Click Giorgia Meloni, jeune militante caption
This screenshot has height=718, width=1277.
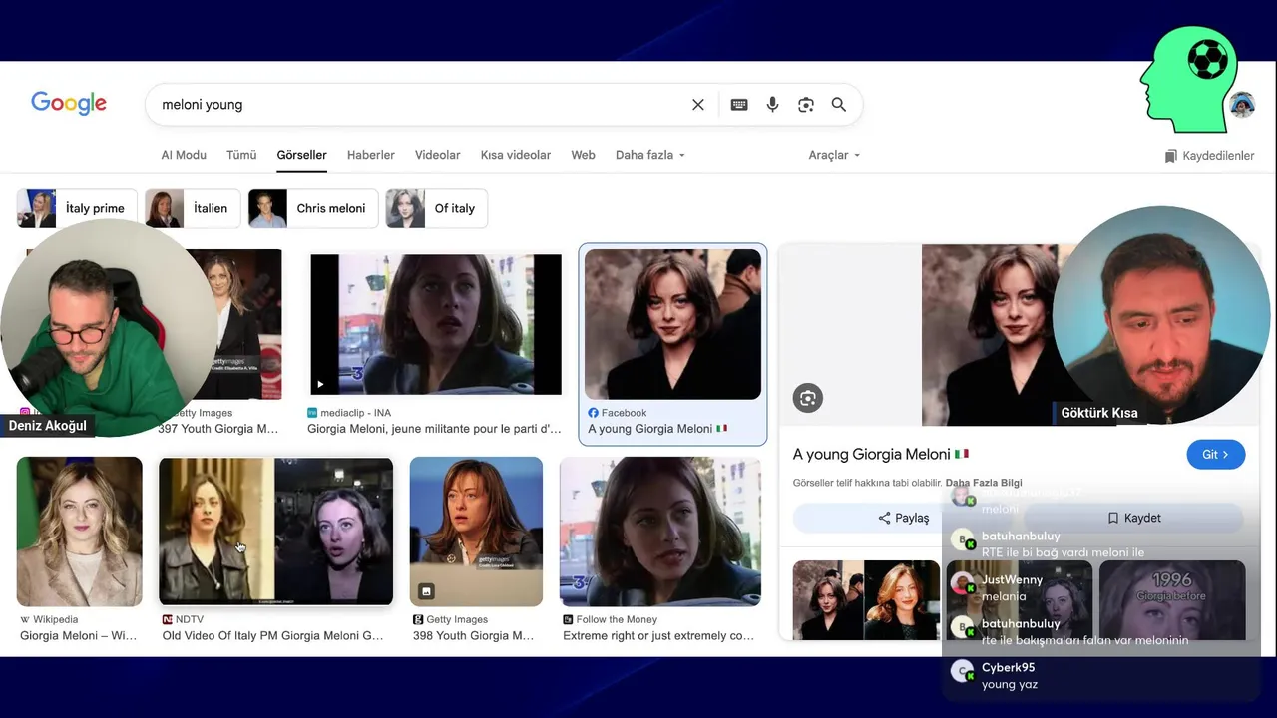[x=434, y=429]
